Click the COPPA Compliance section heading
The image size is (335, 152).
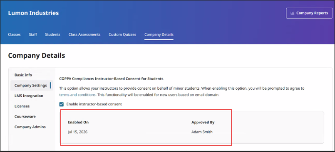click(111, 79)
